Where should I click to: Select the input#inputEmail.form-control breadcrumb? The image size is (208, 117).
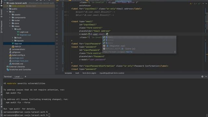112,73
